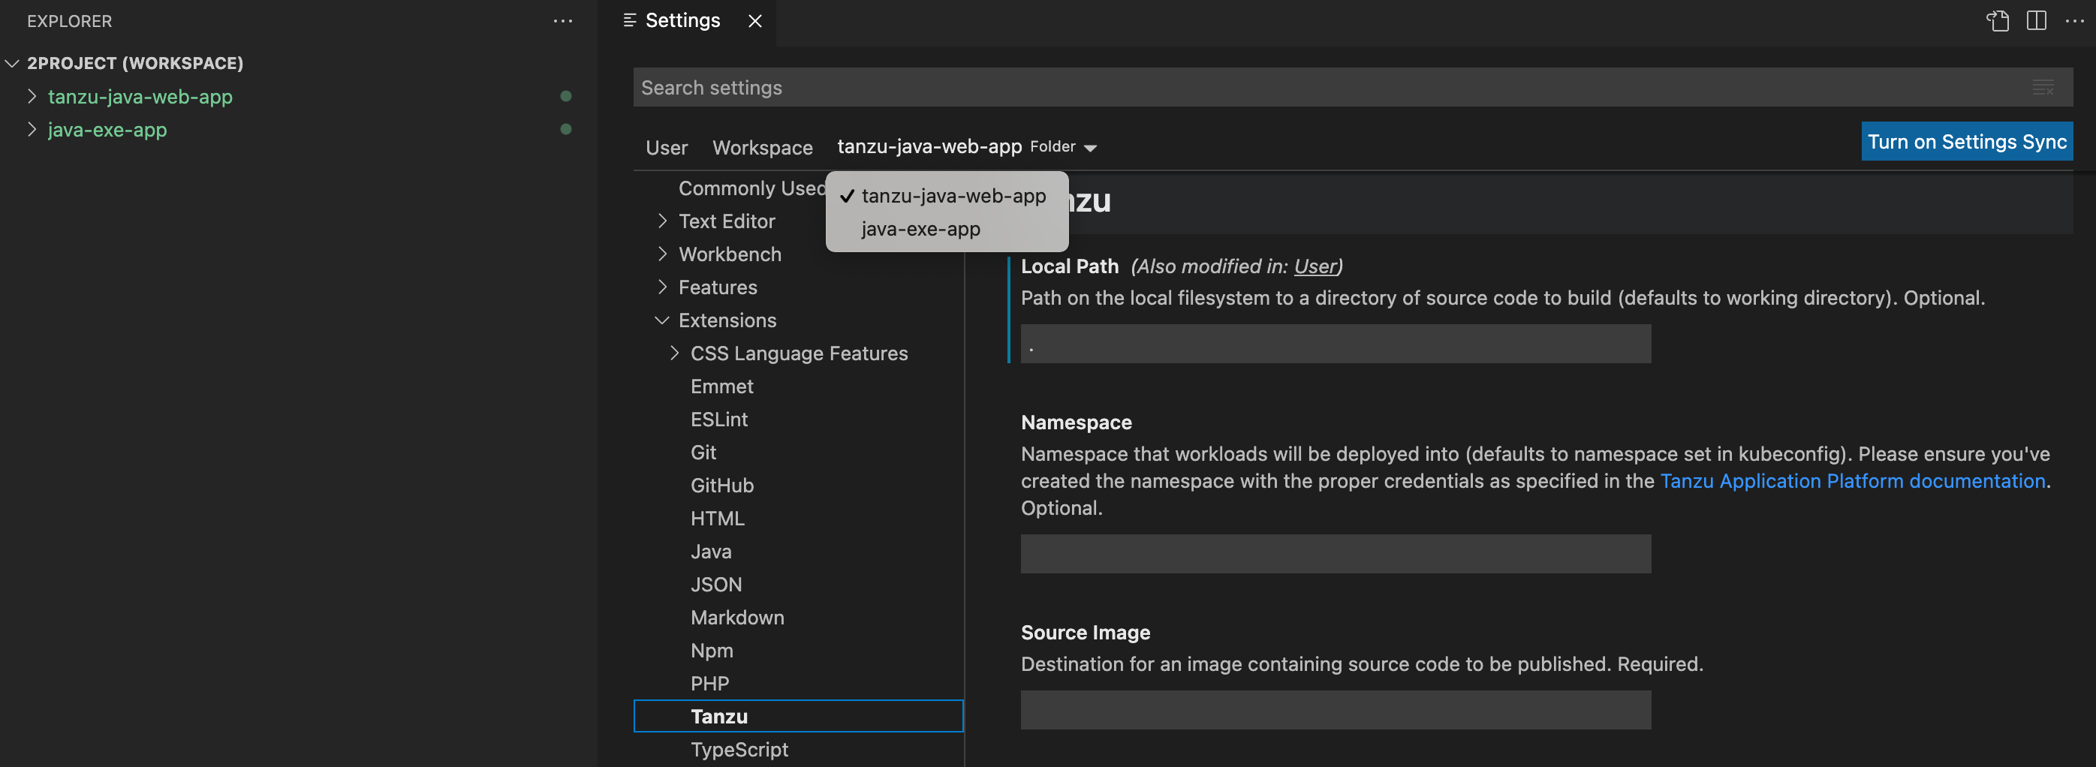
Task: Click the Source Image setting title
Action: pos(1086,632)
